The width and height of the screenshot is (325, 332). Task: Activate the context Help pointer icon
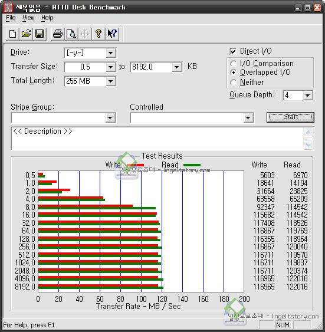click(x=112, y=34)
